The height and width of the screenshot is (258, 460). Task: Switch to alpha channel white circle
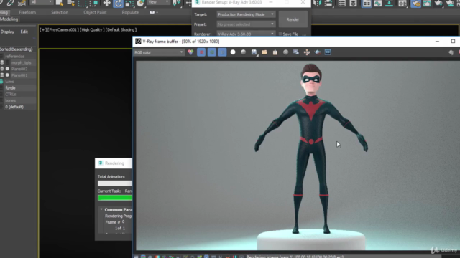click(233, 52)
